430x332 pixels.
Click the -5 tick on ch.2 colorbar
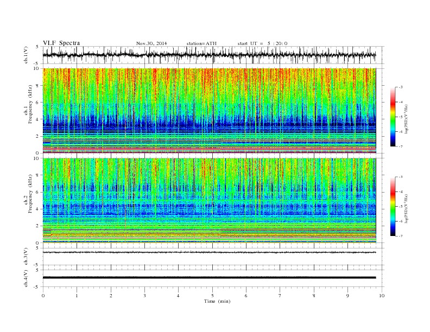401,207
